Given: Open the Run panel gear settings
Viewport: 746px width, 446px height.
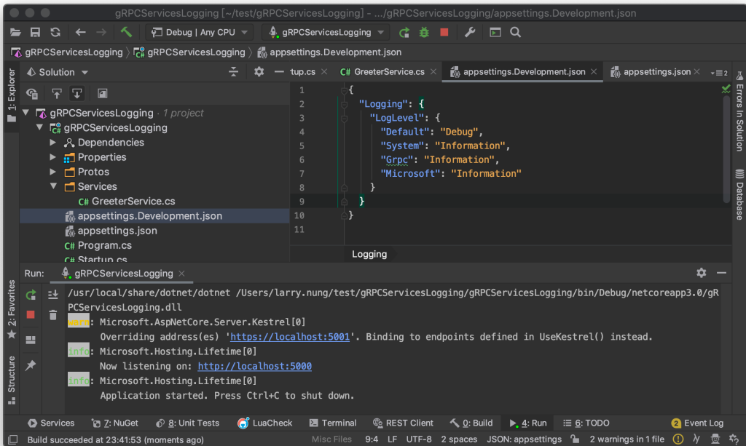Looking at the screenshot, I should coord(702,273).
